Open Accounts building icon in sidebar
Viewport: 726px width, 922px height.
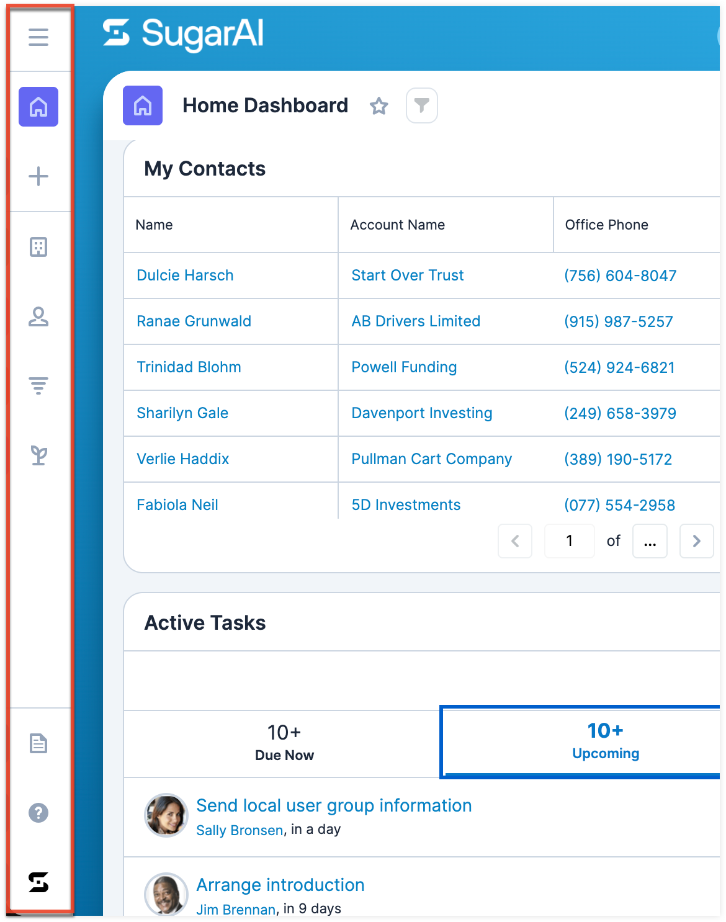tap(38, 247)
